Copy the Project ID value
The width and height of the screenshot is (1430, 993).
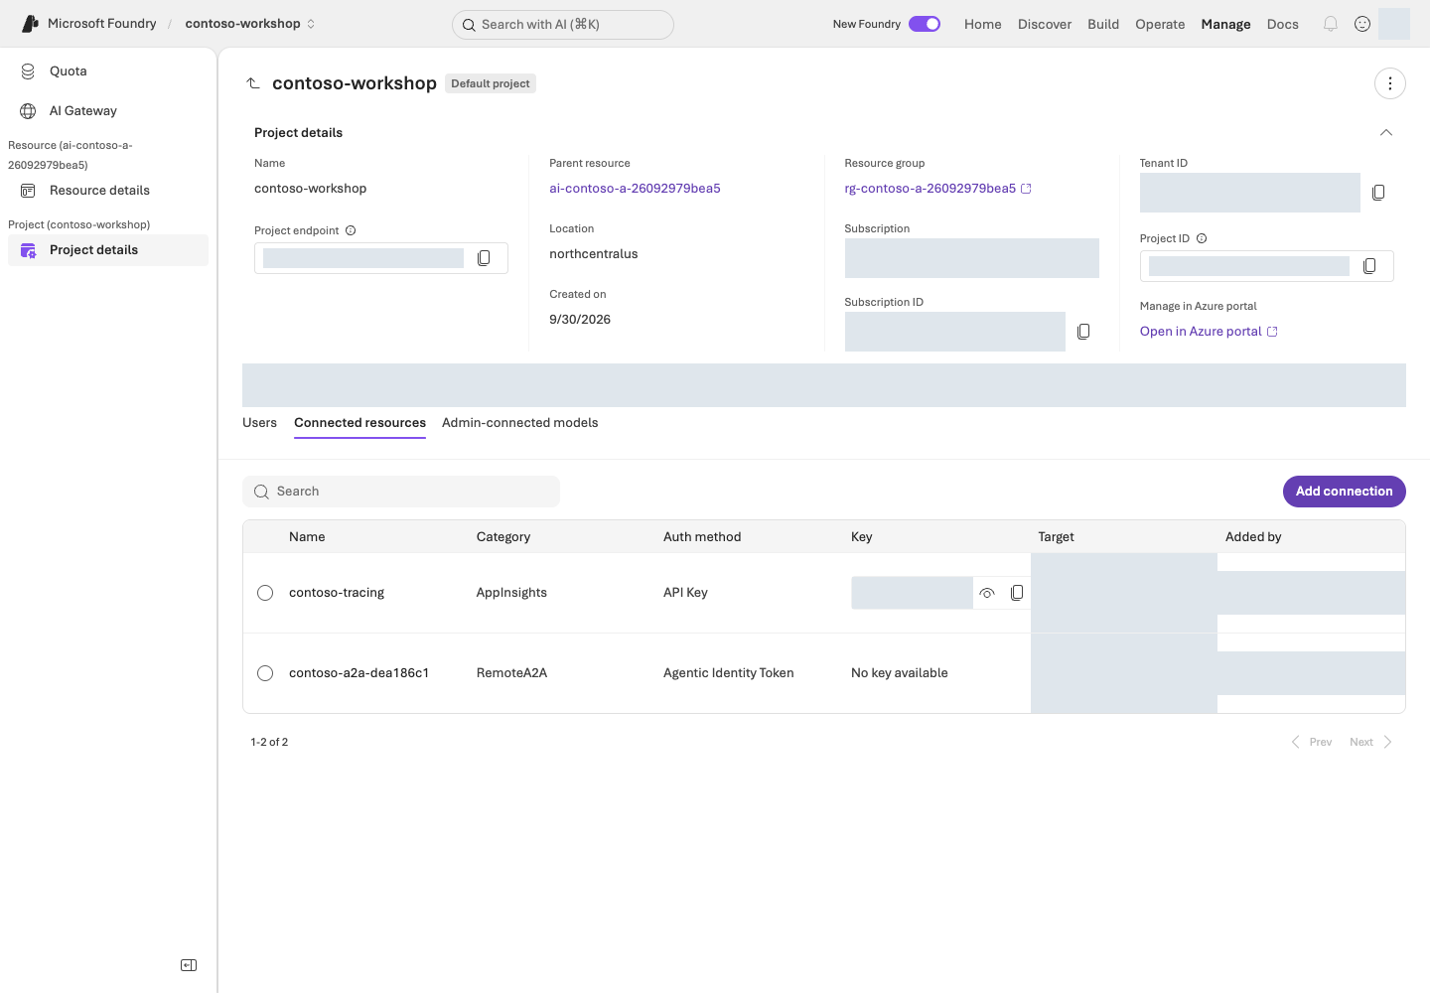pos(1369,266)
